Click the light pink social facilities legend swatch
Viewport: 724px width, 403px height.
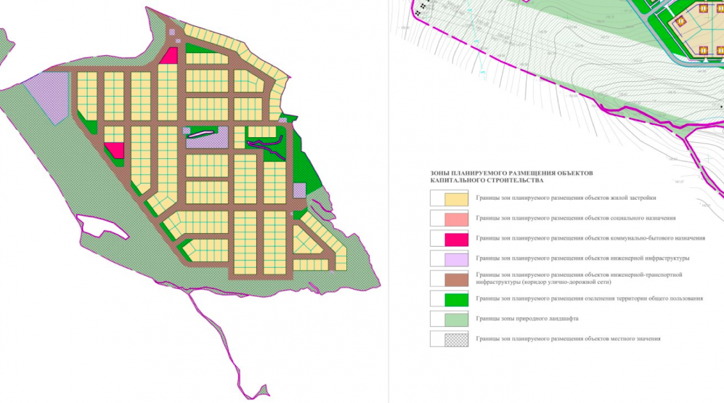456,219
